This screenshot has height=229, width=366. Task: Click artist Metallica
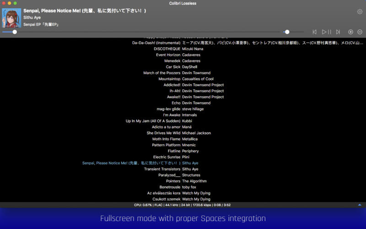(x=190, y=139)
